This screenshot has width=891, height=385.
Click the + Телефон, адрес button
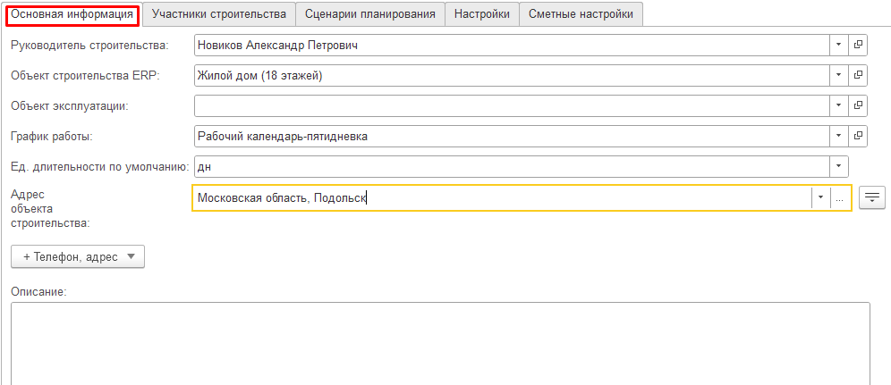(x=78, y=256)
